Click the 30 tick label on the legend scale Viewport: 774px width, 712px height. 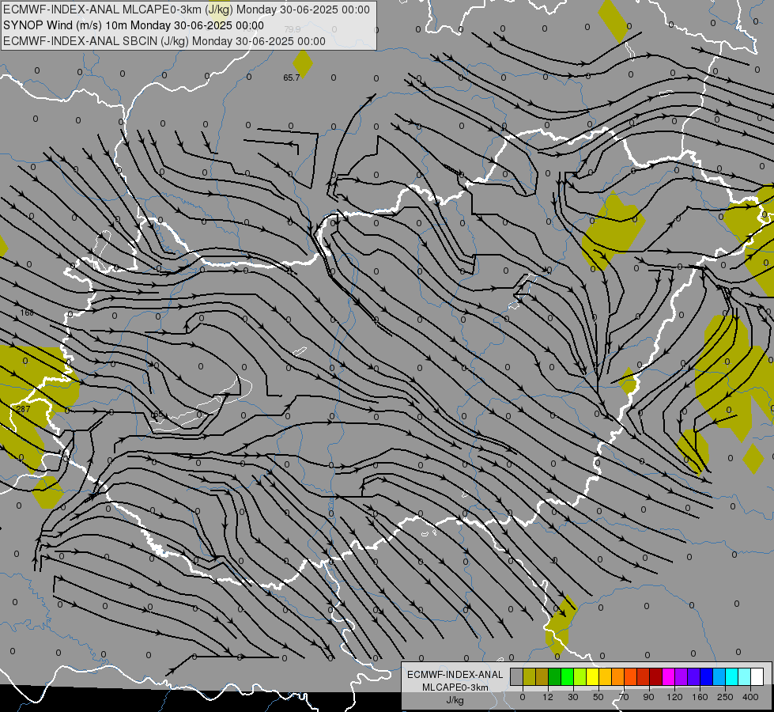pos(573,697)
